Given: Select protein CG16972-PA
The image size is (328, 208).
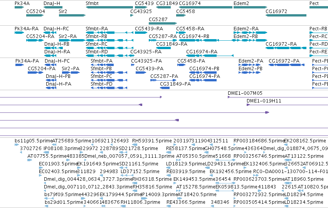Looking at the screenshot, I should tap(286, 65).
